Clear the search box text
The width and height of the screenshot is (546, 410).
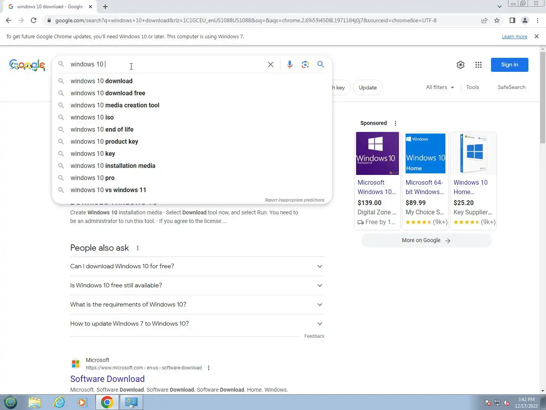(x=271, y=64)
